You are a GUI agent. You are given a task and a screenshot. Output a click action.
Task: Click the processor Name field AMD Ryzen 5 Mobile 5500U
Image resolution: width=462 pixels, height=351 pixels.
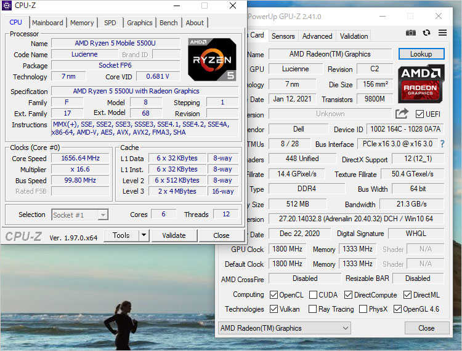(115, 43)
